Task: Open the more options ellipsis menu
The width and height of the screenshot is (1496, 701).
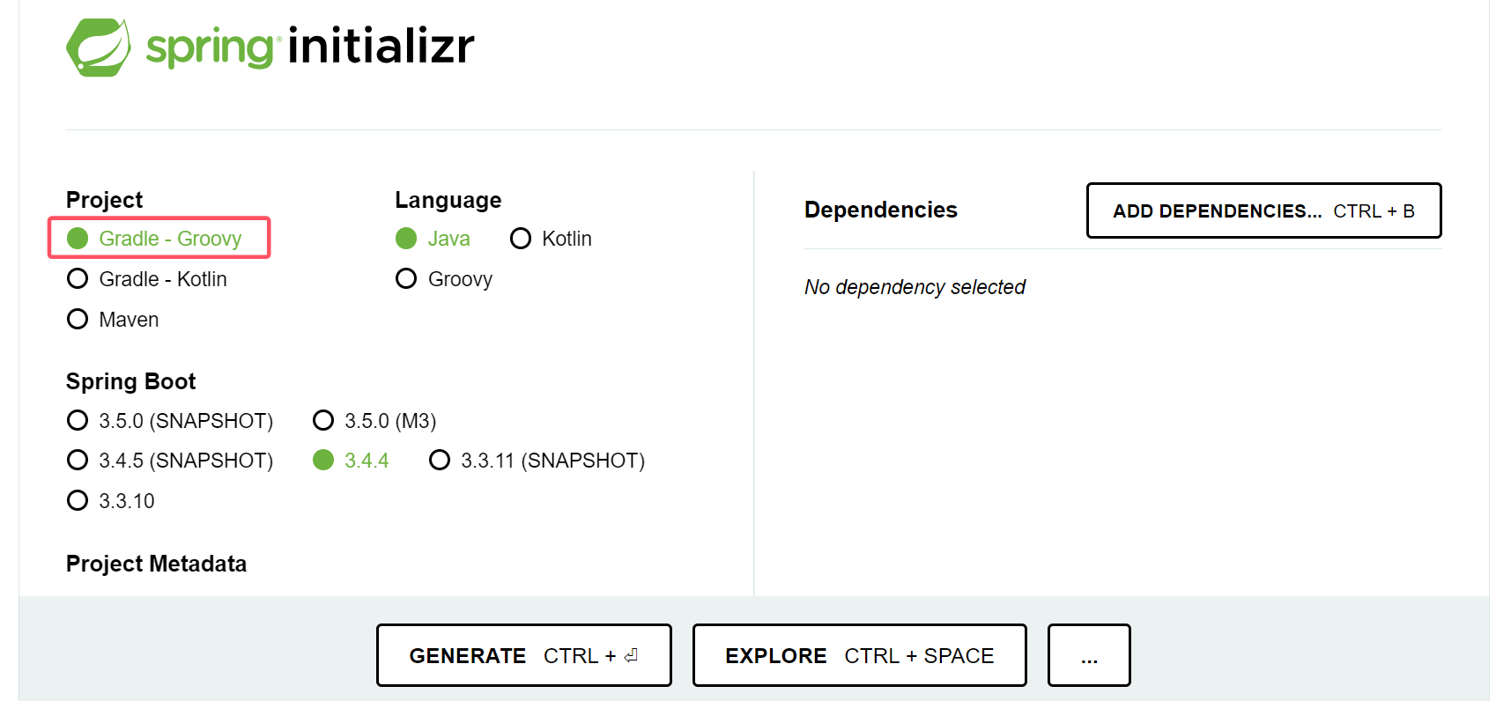Action: (1089, 655)
